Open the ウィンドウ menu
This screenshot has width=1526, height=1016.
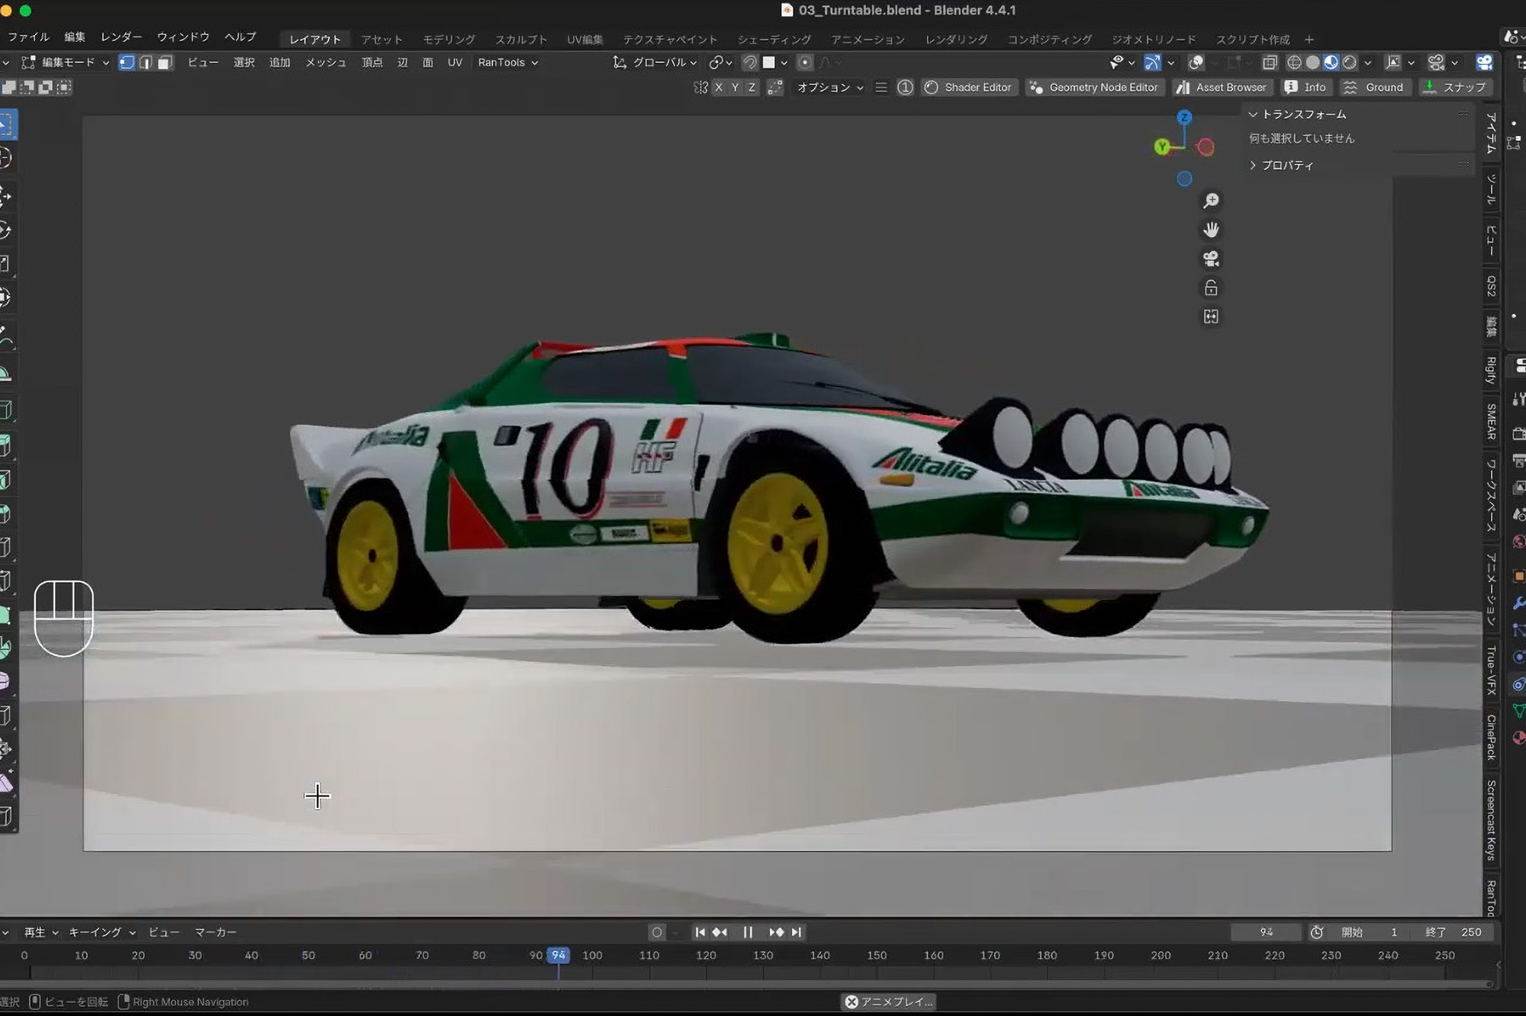click(x=183, y=37)
